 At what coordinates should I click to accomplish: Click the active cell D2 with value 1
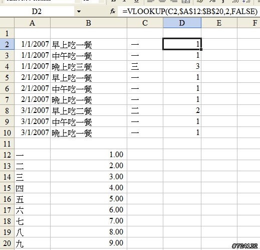pyautogui.click(x=182, y=44)
